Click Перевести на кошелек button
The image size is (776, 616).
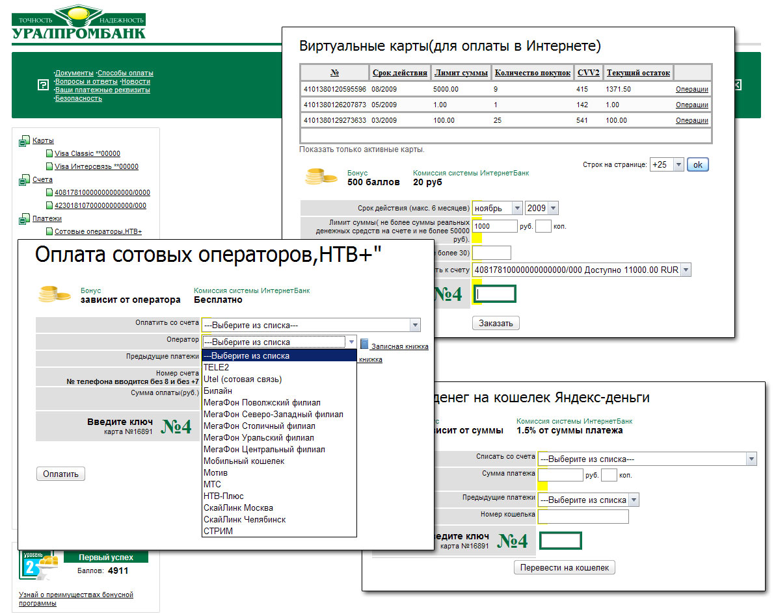pos(565,567)
